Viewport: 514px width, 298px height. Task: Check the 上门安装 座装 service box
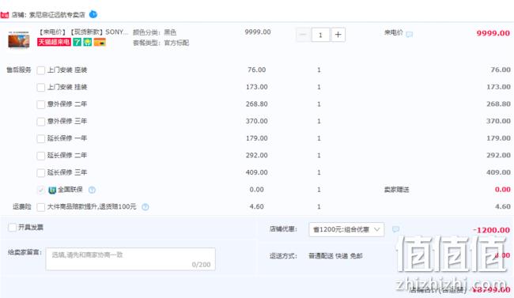[40, 70]
